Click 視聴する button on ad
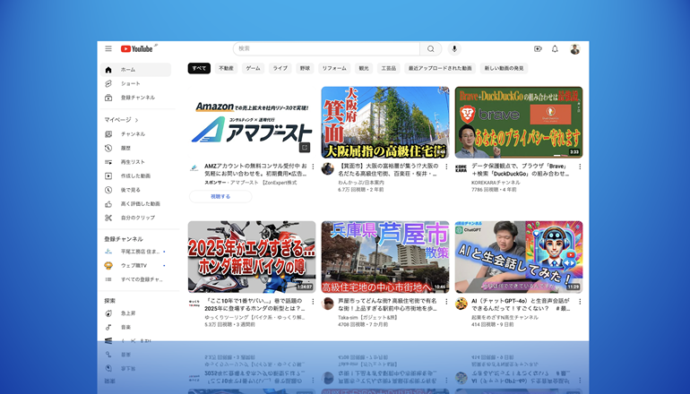Image resolution: width=690 pixels, height=394 pixels. tap(220, 197)
